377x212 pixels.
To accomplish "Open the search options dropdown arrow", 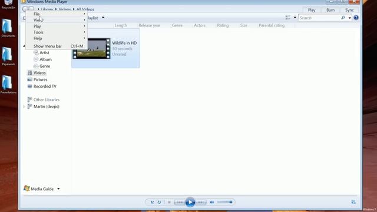I will coord(349,18).
